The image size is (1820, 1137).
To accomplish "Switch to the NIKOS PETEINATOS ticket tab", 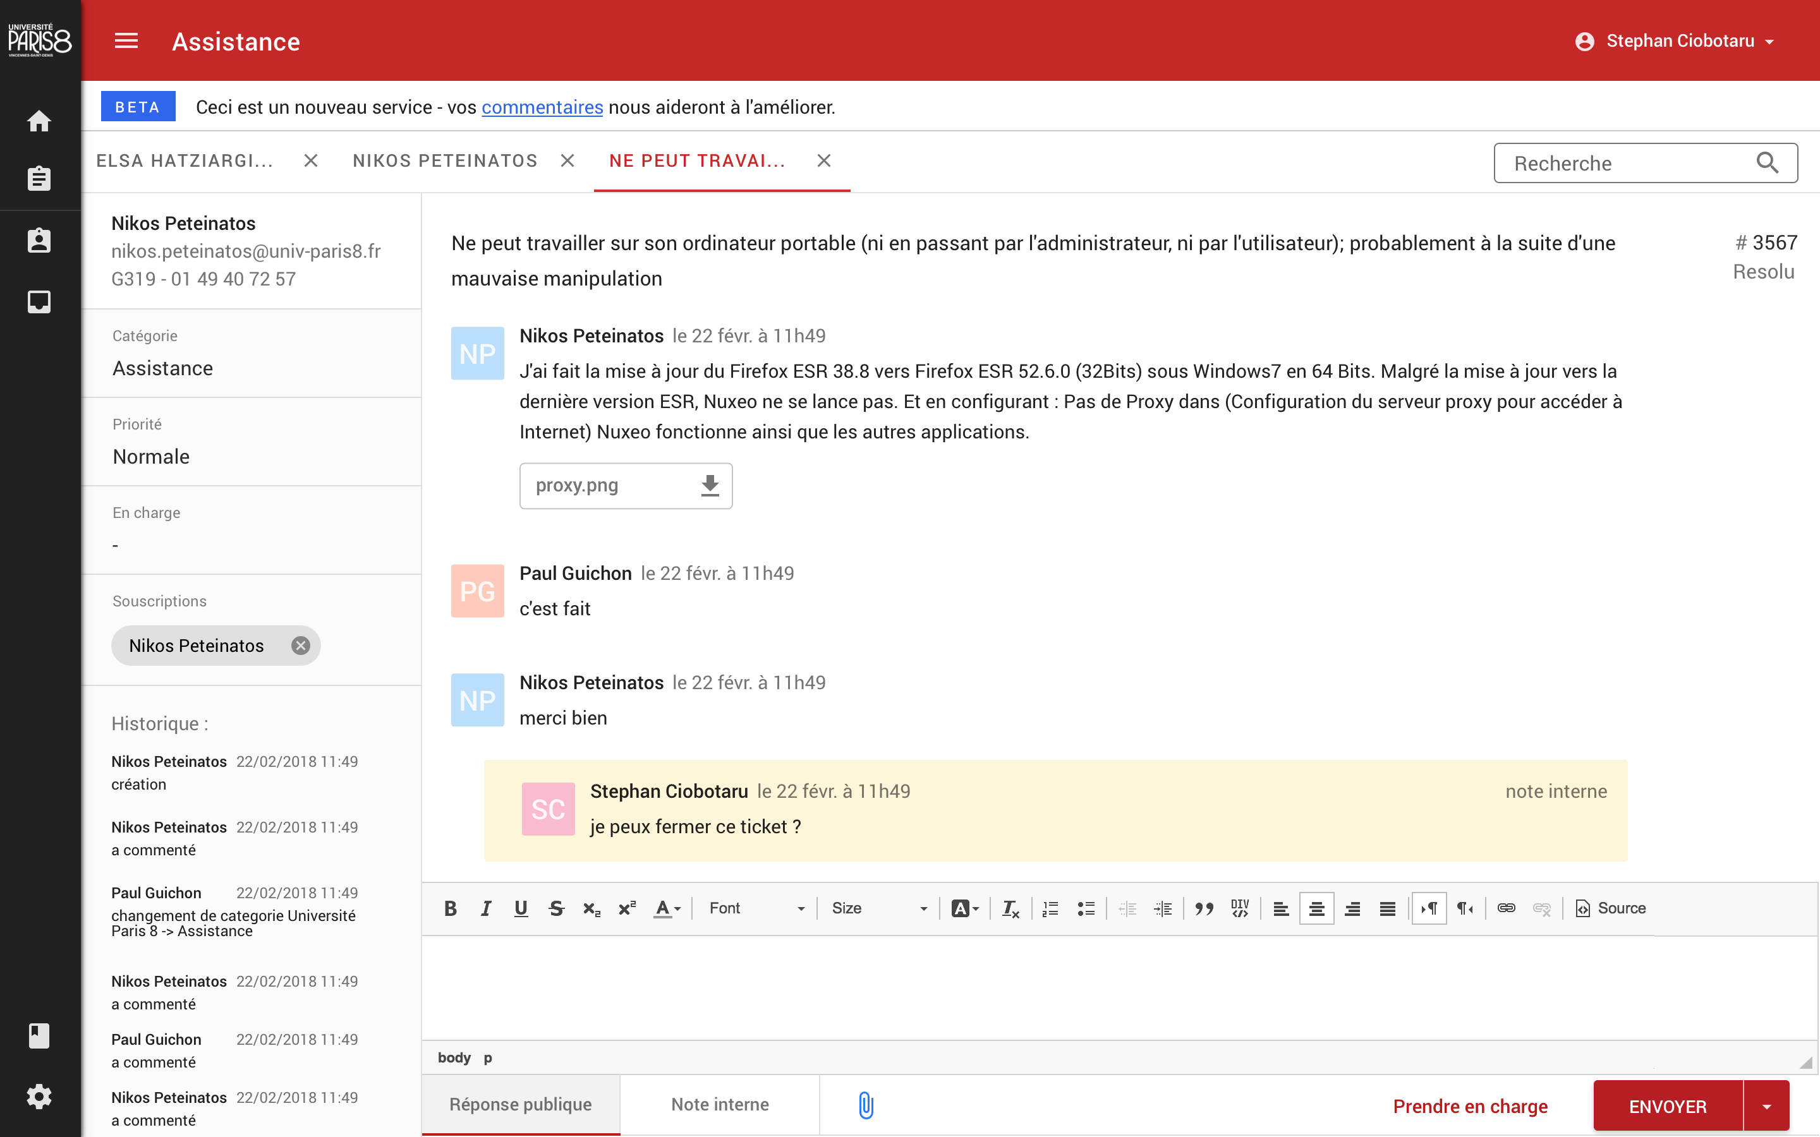I will click(446, 160).
